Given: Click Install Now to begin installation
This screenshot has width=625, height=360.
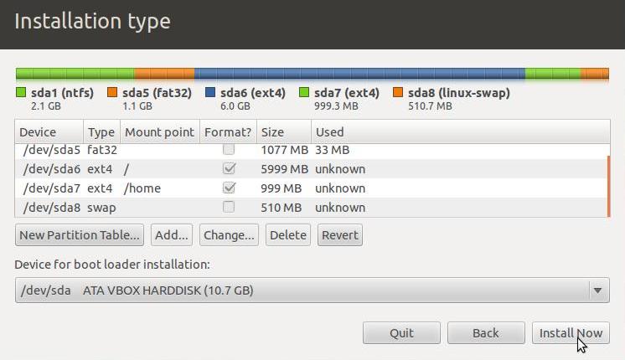Looking at the screenshot, I should click(x=571, y=333).
